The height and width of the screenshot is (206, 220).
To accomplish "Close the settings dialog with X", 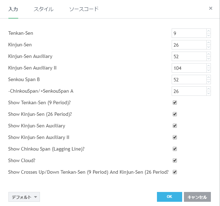I will (x=211, y=8).
